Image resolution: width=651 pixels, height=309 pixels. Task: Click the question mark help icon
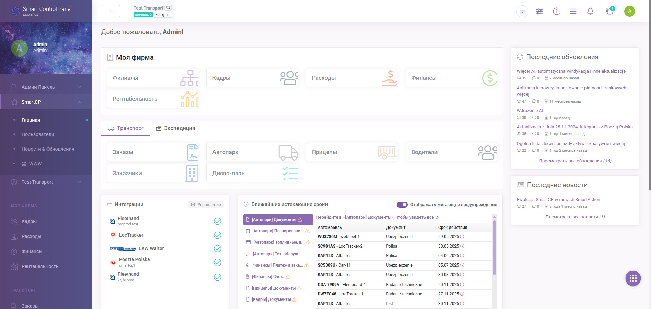click(x=522, y=11)
